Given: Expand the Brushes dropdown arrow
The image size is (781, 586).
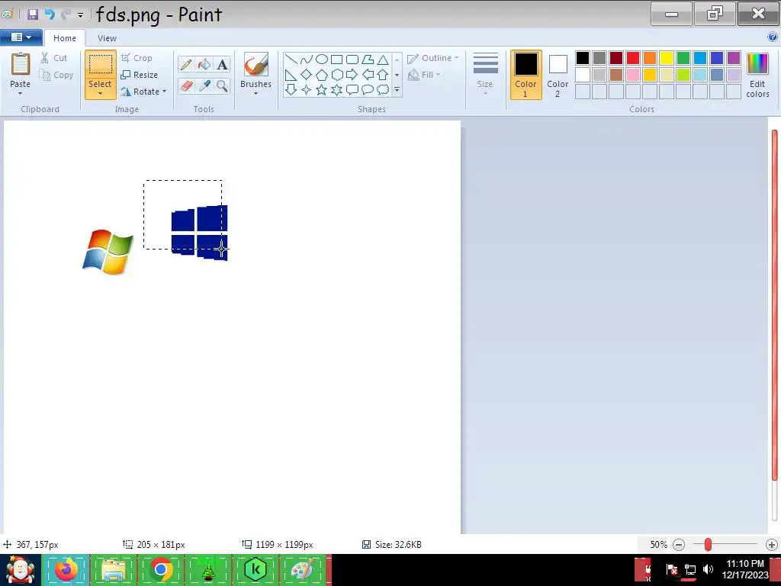Looking at the screenshot, I should (256, 94).
